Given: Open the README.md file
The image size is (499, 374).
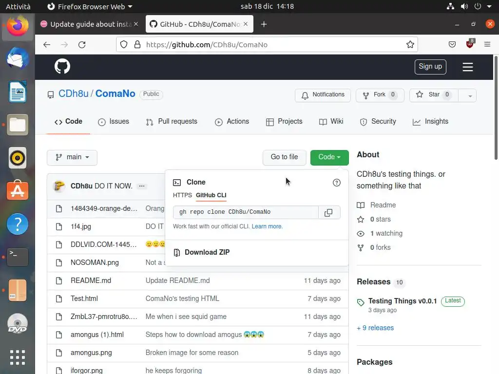Looking at the screenshot, I should coord(91,280).
